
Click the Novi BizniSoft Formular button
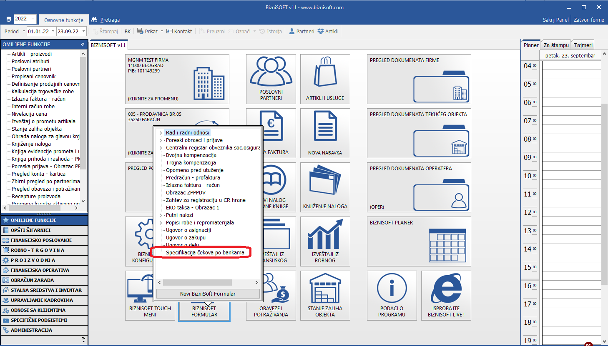click(x=208, y=294)
